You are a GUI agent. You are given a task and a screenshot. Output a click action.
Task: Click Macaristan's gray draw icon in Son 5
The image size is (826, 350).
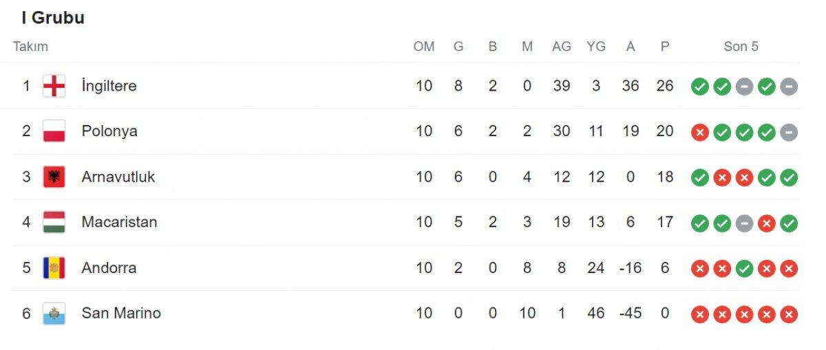(744, 223)
